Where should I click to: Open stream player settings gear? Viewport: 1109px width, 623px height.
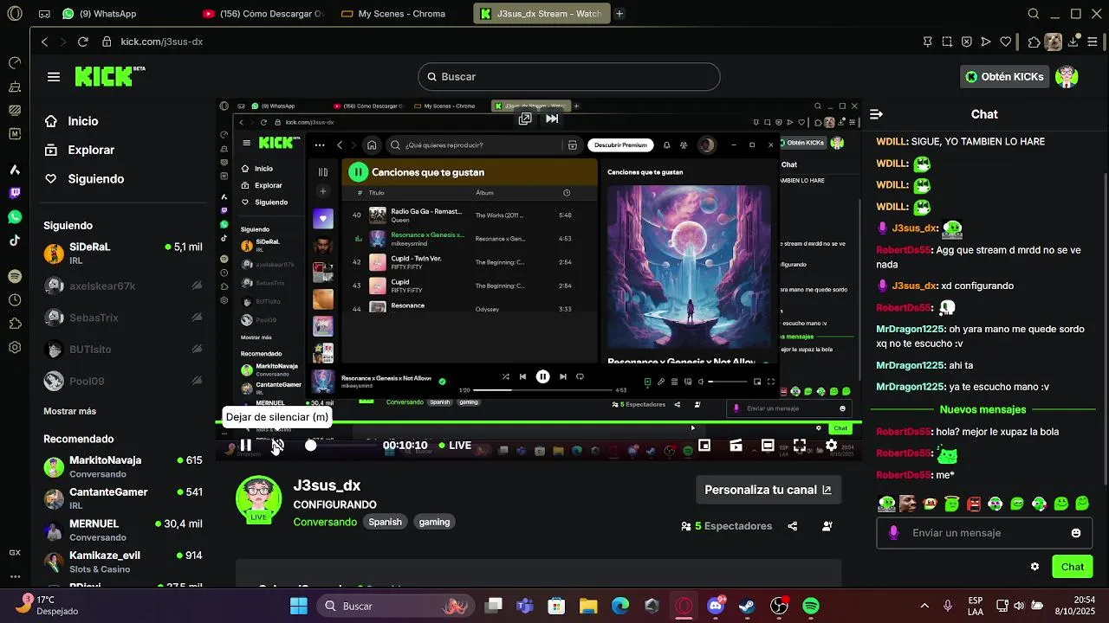pos(831,446)
